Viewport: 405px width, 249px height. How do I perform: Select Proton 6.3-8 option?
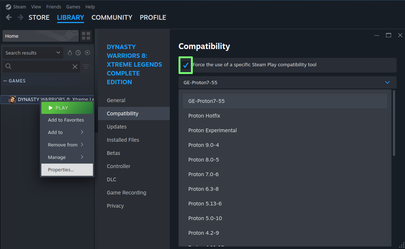tap(285, 189)
